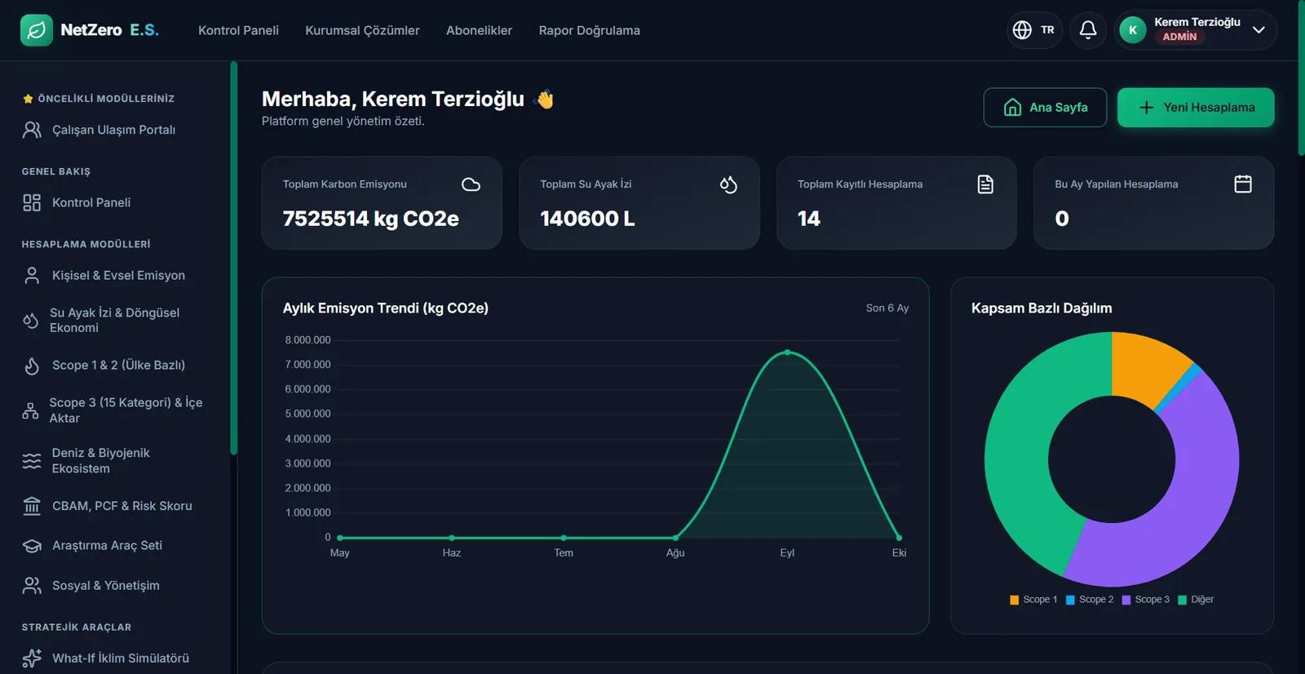Click the What-If İklim Simülatörü sparkle icon
Image resolution: width=1305 pixels, height=674 pixels.
coord(32,658)
